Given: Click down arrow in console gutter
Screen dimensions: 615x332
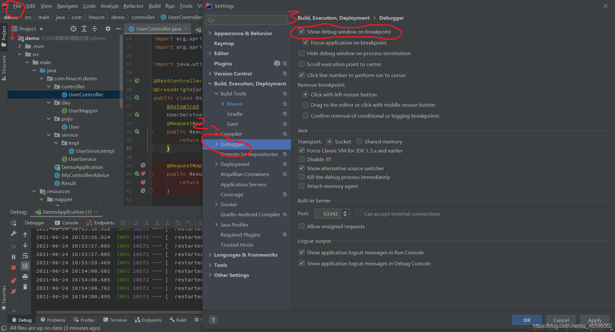Looking at the screenshot, I should point(25,245).
